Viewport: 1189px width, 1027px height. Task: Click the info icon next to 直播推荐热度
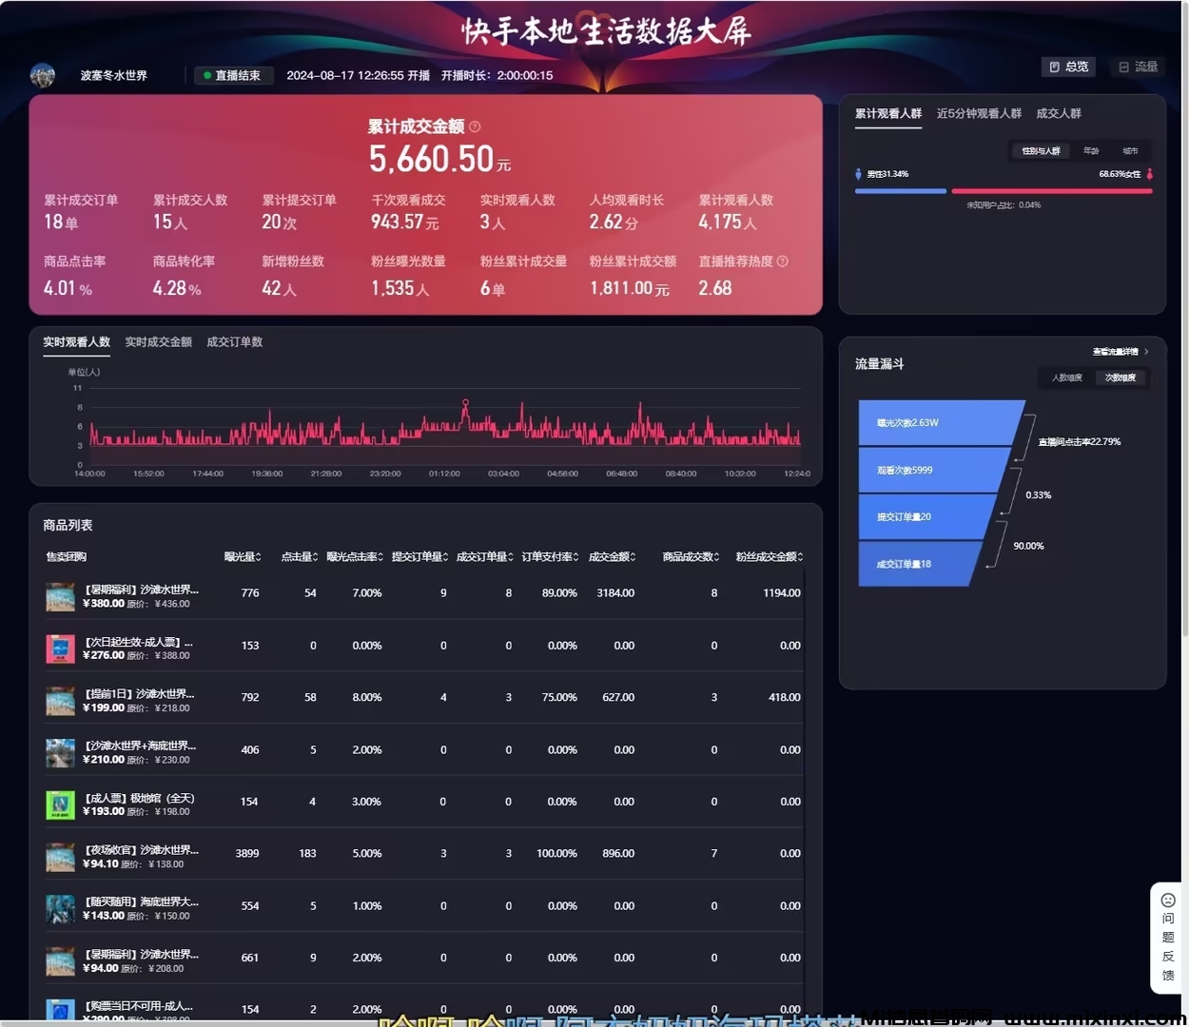[783, 262]
